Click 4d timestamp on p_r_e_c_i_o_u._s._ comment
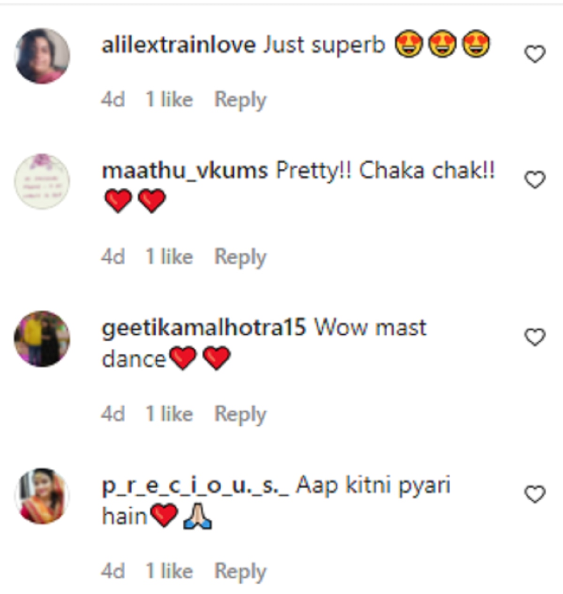563x594 pixels. 113,571
